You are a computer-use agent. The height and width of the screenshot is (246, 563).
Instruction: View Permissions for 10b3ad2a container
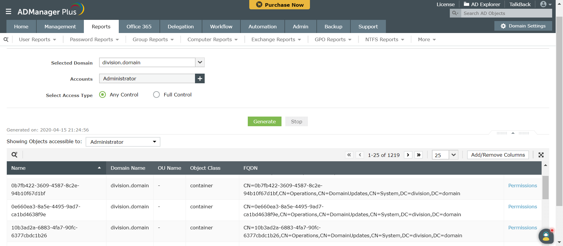(523, 228)
